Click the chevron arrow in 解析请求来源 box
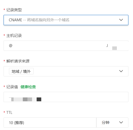Image resolution: width=133 pixels, height=130 pixels. tap(121, 71)
